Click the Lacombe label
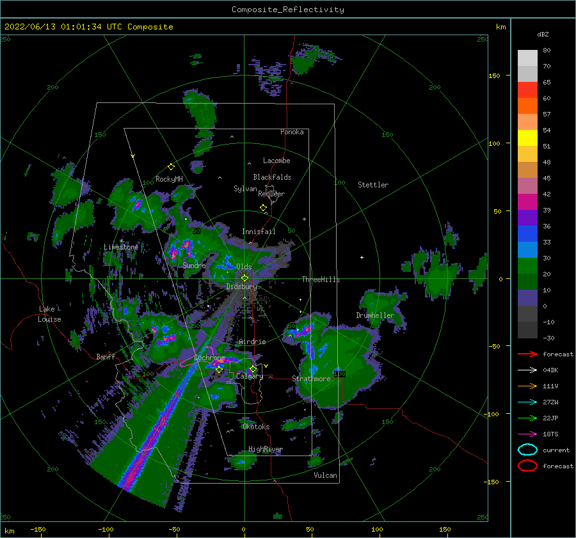This screenshot has height=538, width=576. (276, 161)
